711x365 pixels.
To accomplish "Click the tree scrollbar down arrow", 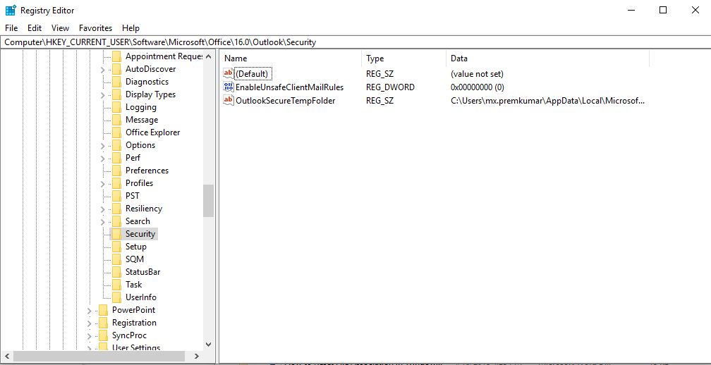I will click(208, 344).
